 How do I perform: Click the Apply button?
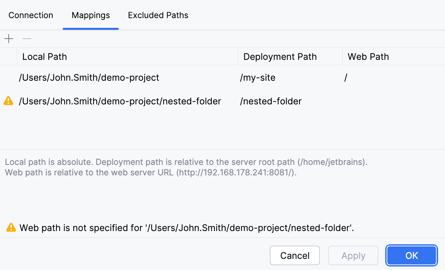click(x=353, y=256)
